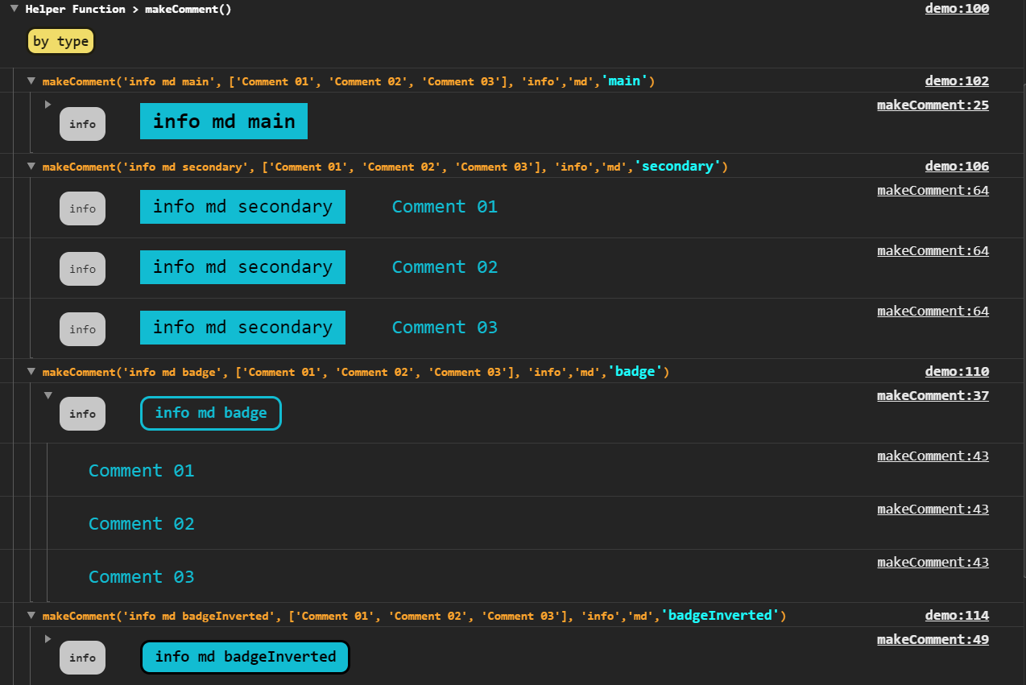Open makeComment:64 link beside Comment 03

tap(933, 311)
